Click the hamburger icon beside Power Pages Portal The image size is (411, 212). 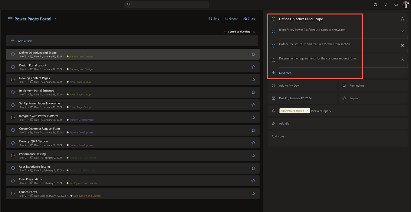[10, 18]
